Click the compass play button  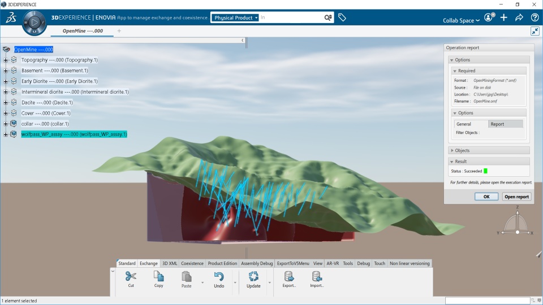pos(35,23)
